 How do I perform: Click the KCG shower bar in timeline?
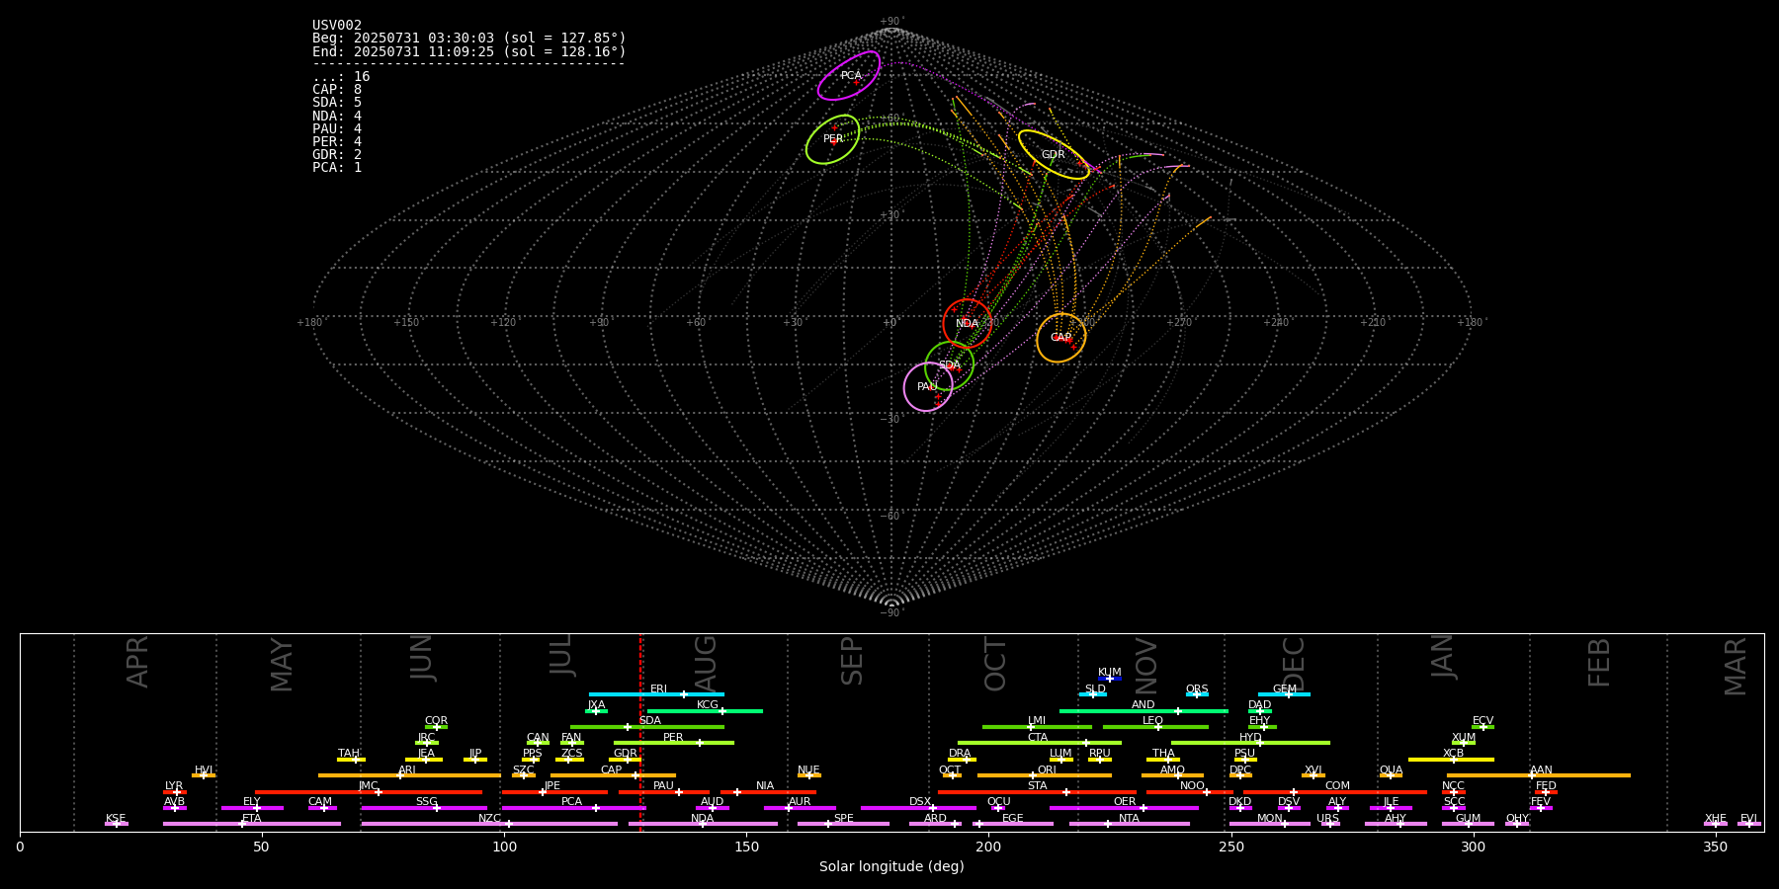click(705, 710)
